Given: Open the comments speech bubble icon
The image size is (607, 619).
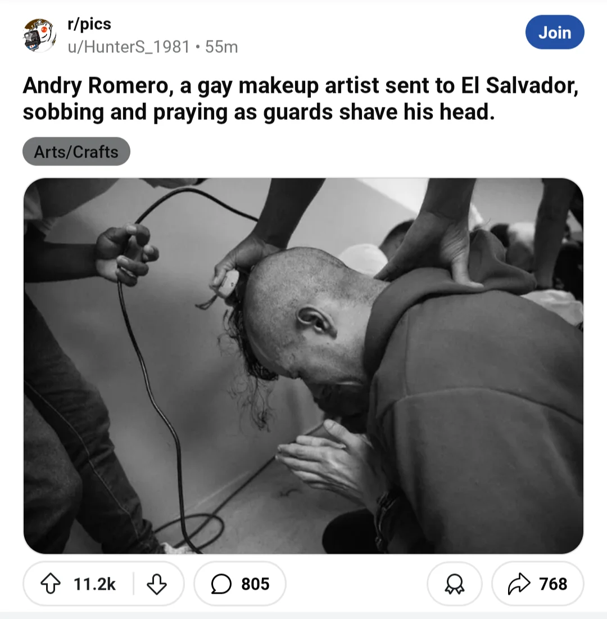Looking at the screenshot, I should [x=221, y=584].
